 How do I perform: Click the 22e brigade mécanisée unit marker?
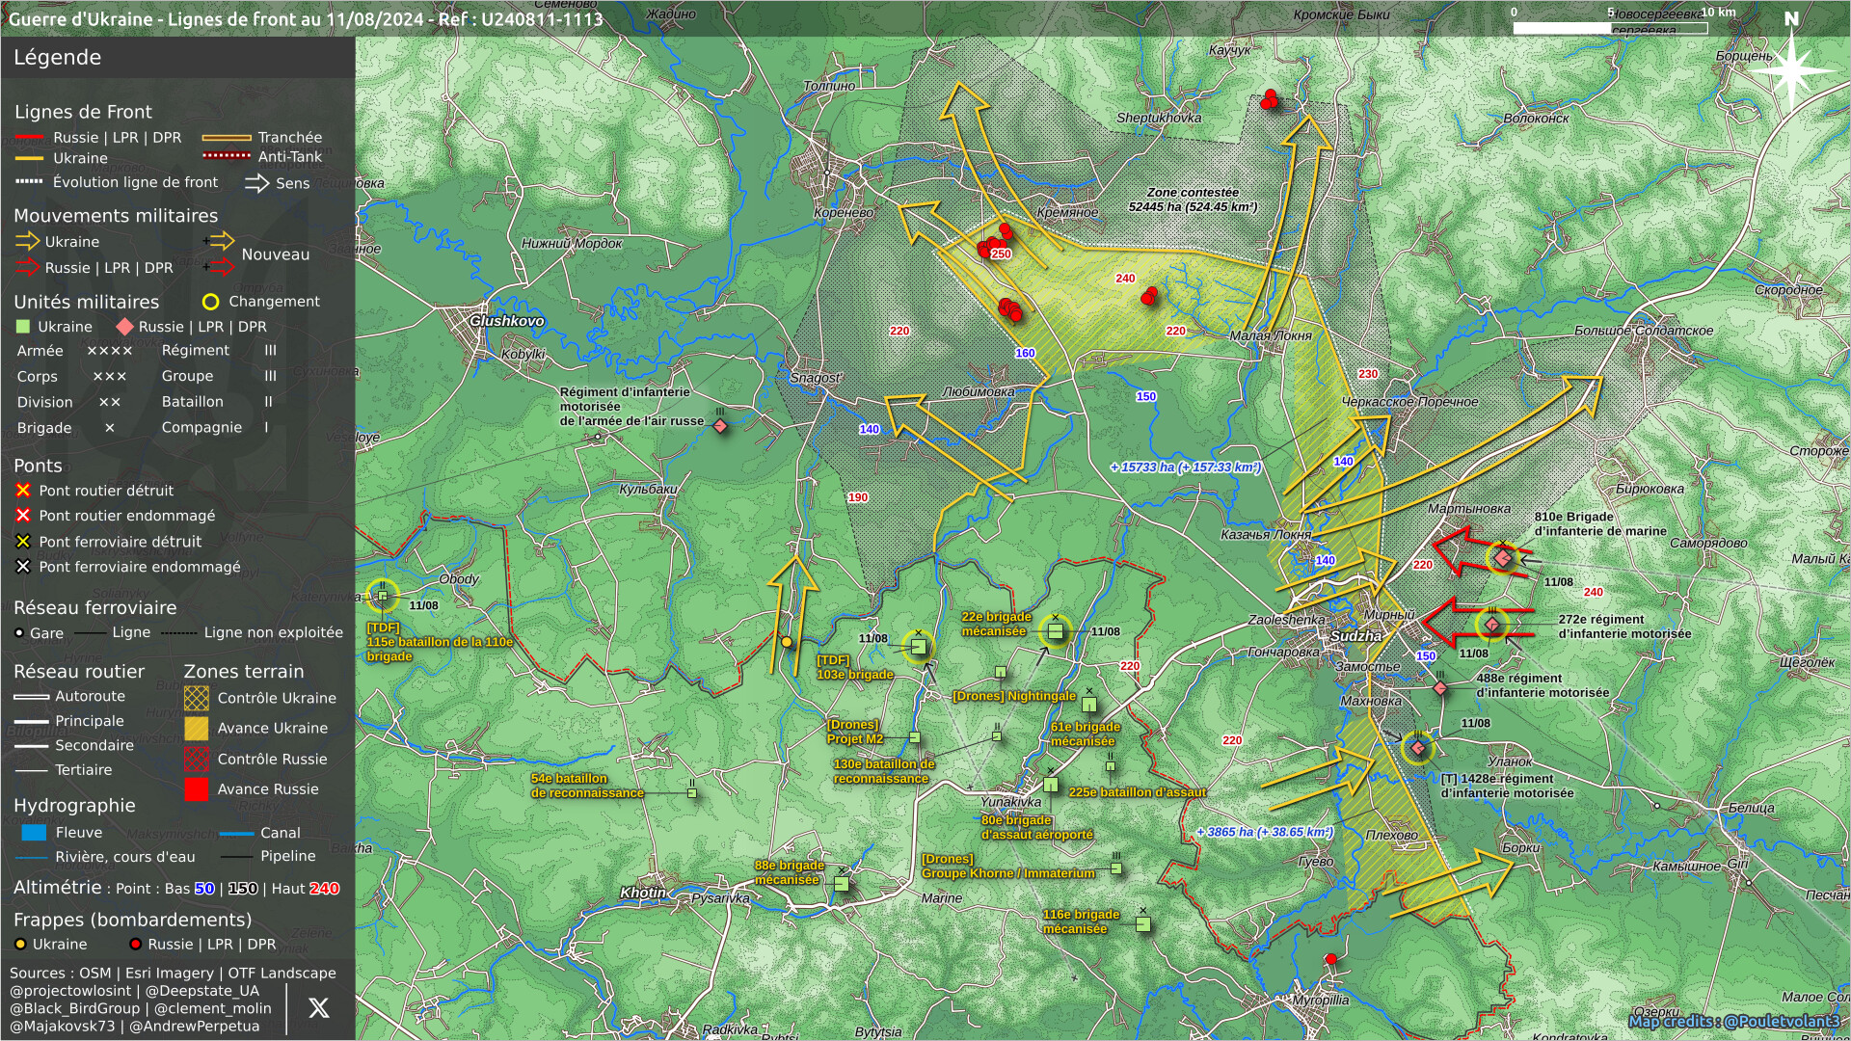(x=1055, y=631)
